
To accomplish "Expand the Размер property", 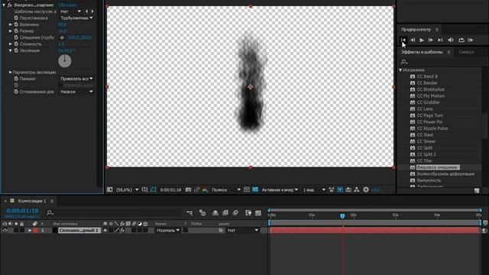I will [10, 31].
